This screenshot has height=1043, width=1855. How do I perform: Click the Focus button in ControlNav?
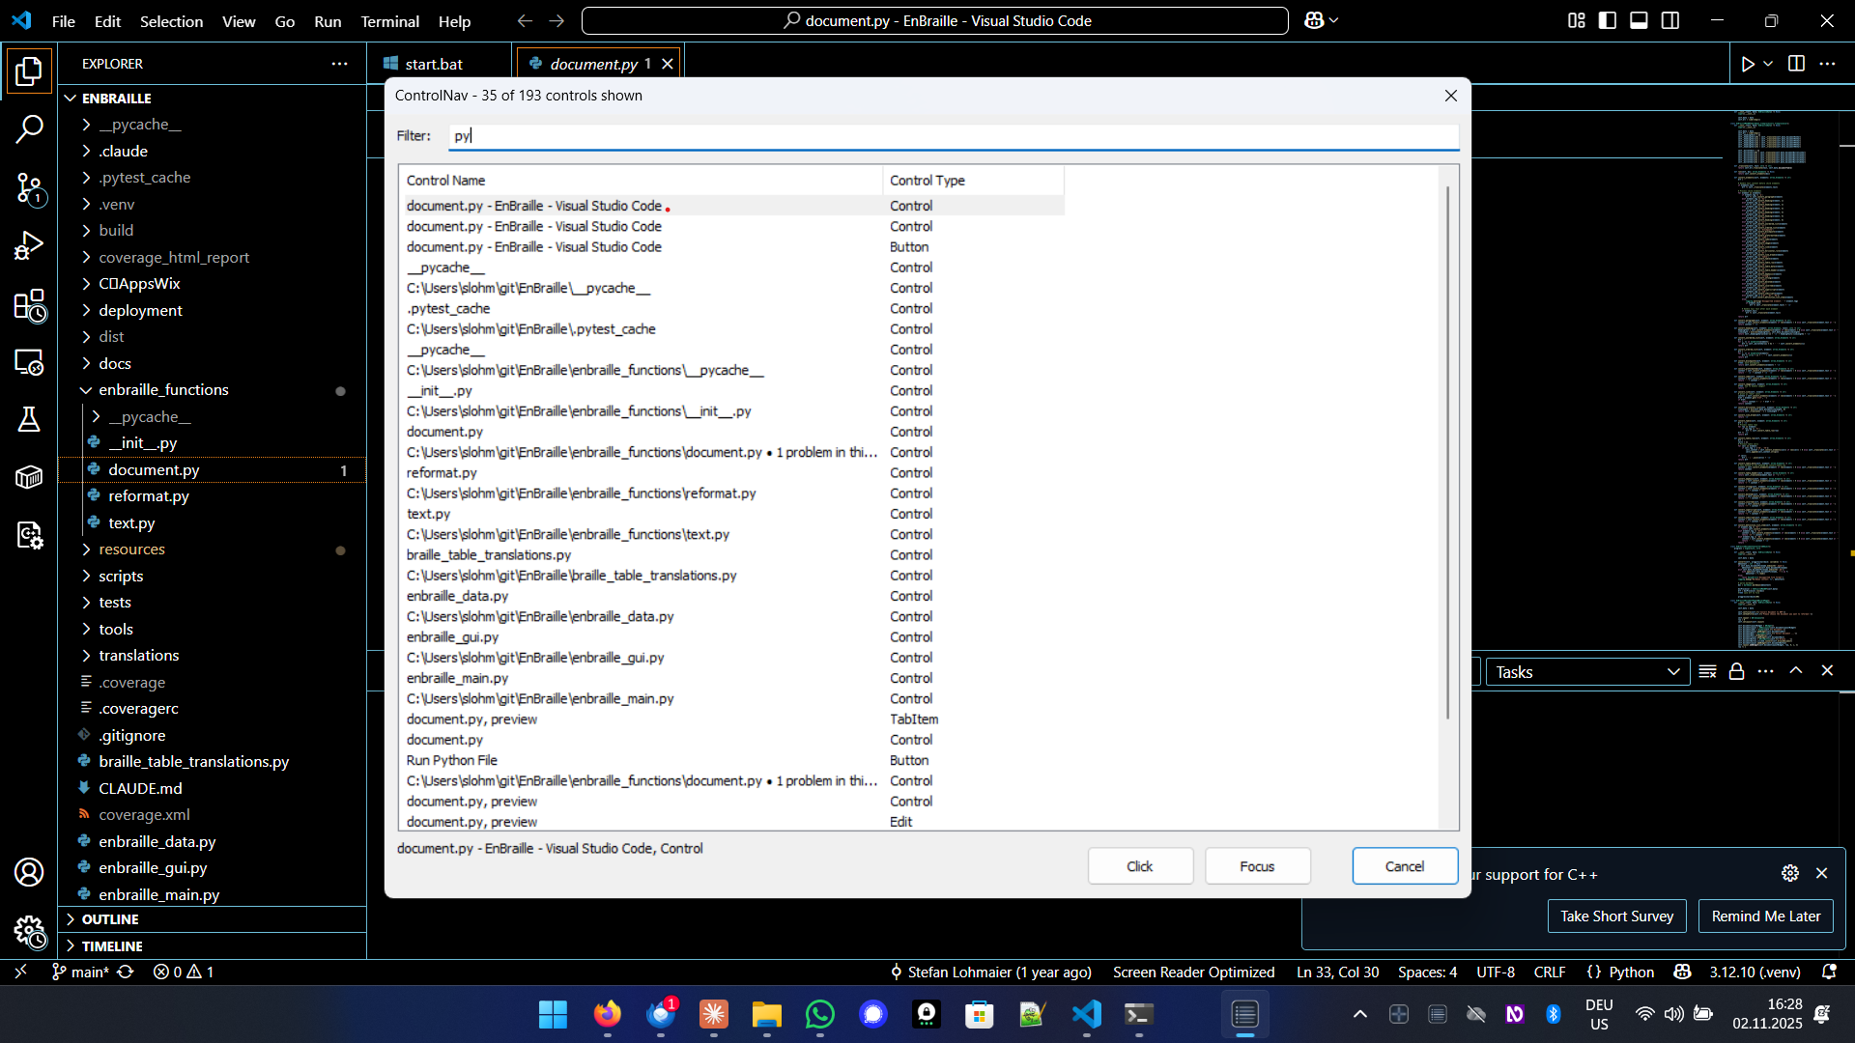coord(1257,865)
